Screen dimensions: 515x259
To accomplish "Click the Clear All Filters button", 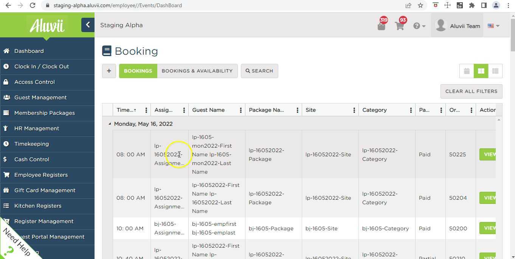I will 471,91.
